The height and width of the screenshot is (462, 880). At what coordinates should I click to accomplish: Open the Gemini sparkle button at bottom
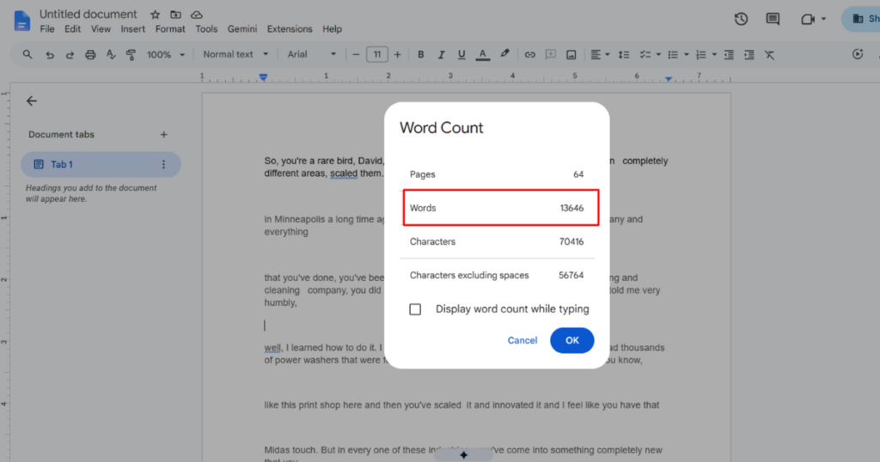[463, 455]
